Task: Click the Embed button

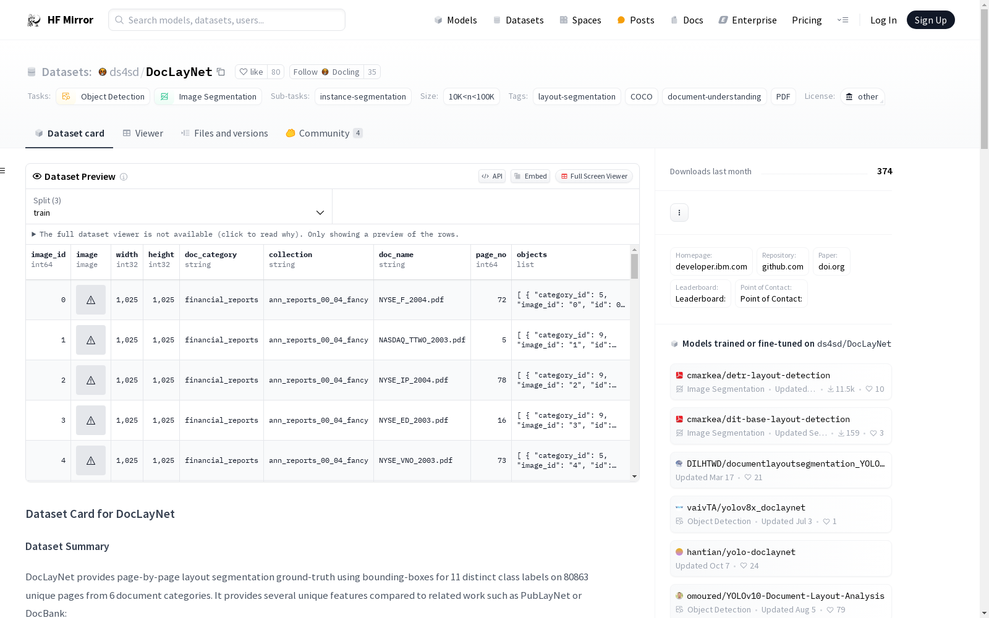Action: 530,176
